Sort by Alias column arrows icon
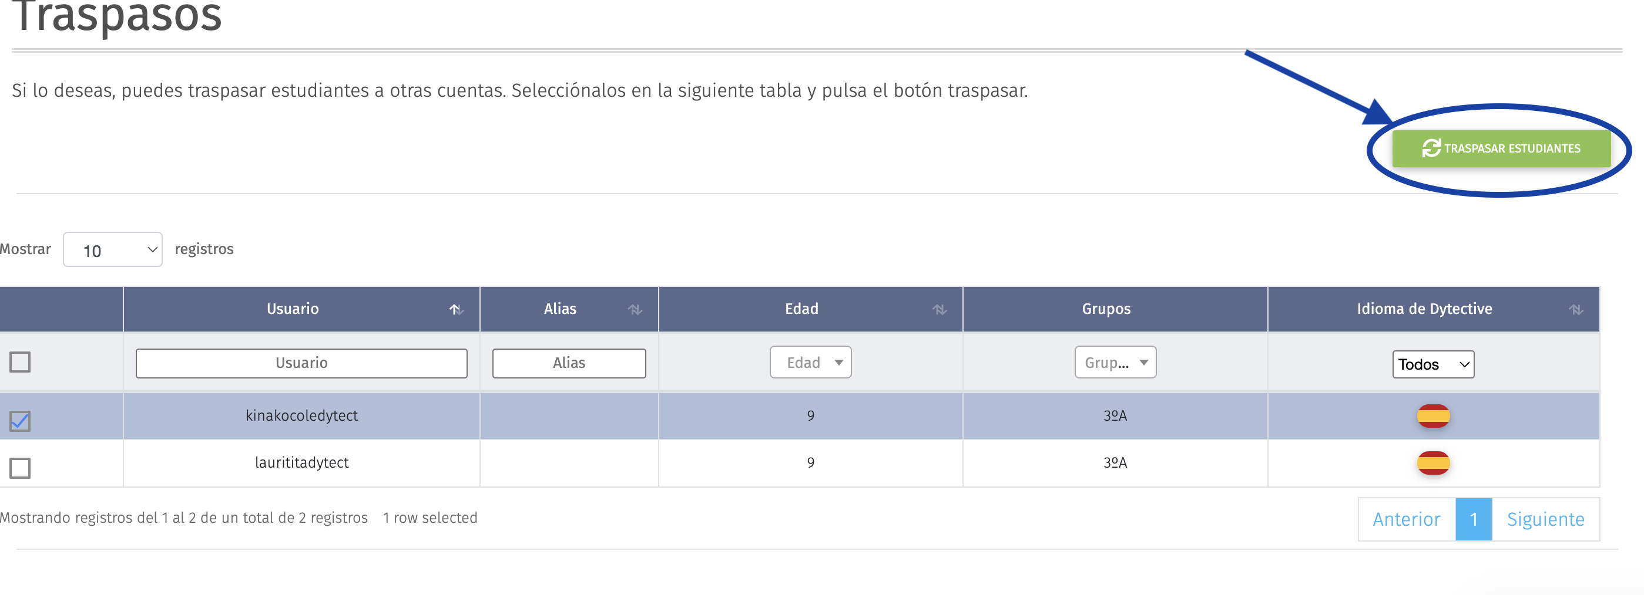1644x595 pixels. (635, 310)
